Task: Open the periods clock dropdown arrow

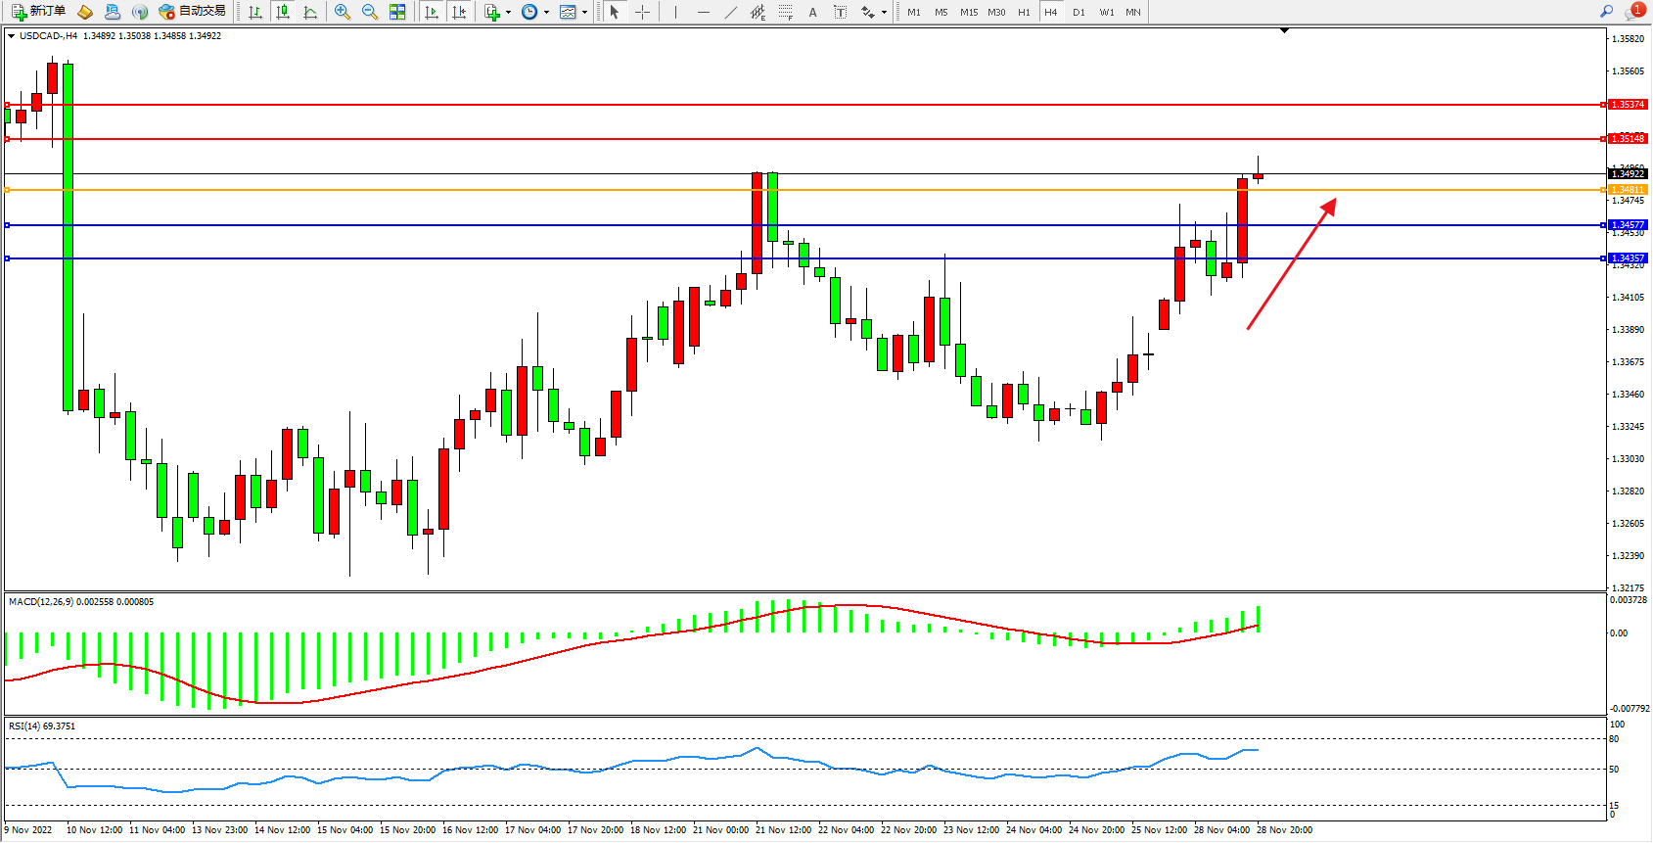Action: click(546, 13)
